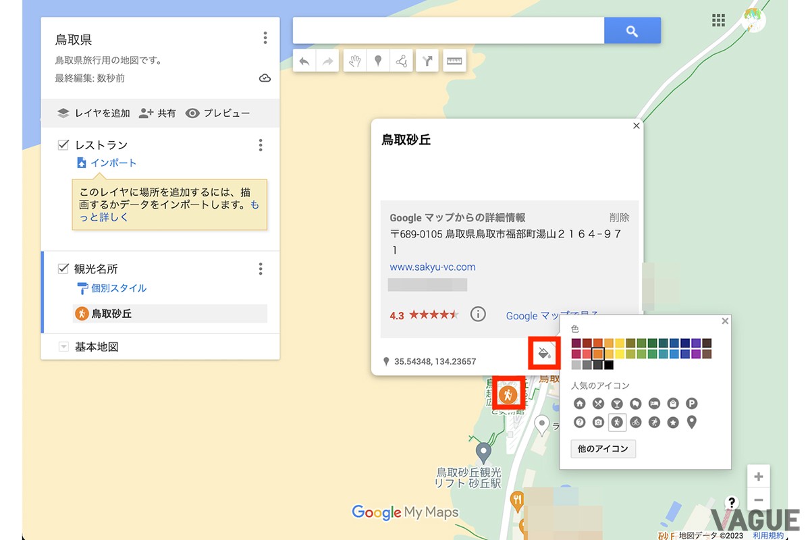Pick the house icon for marker
The width and height of the screenshot is (810, 540).
pyautogui.click(x=579, y=404)
